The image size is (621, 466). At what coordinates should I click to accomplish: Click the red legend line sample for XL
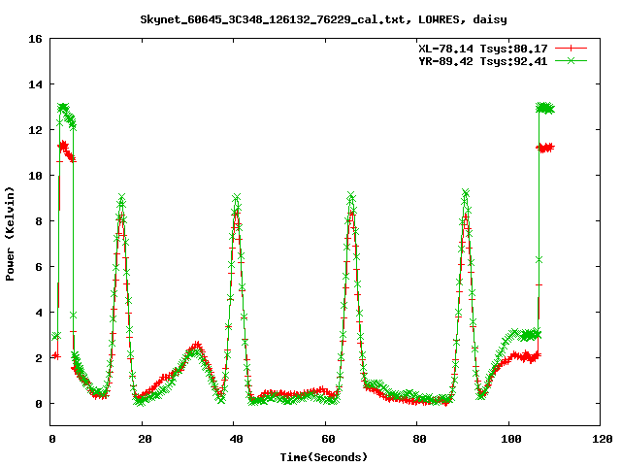tap(571, 49)
